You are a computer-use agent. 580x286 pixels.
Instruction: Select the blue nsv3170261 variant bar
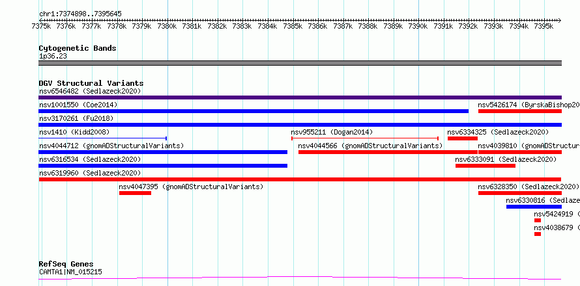(300, 125)
